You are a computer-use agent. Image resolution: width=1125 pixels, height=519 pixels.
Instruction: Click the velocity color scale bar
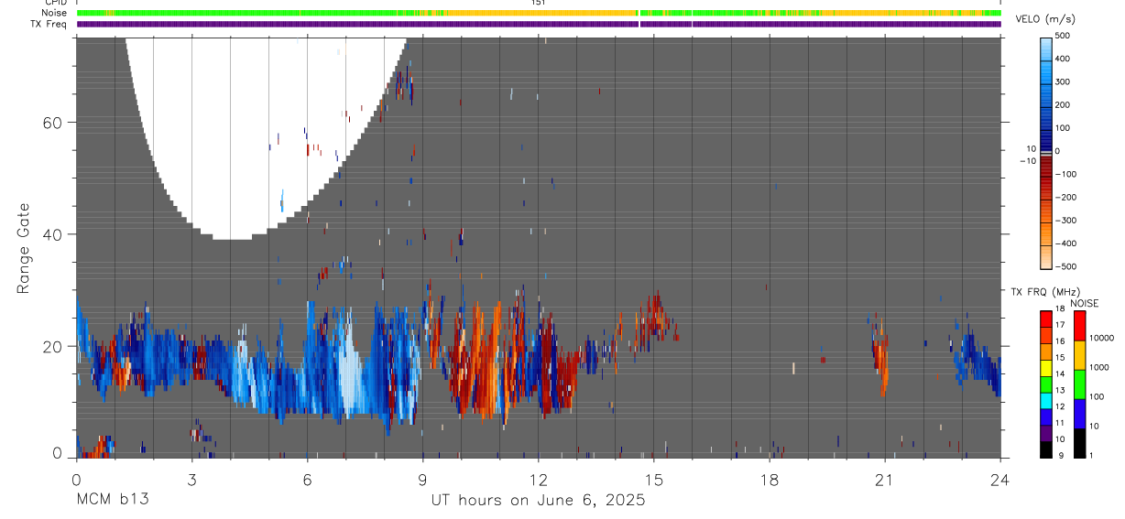pyautogui.click(x=1047, y=152)
